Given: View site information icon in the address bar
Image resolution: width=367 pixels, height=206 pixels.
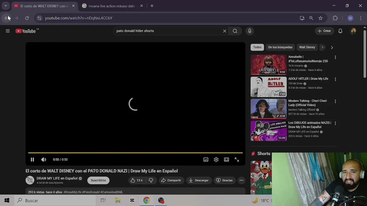Looking at the screenshot, I should pos(39,18).
